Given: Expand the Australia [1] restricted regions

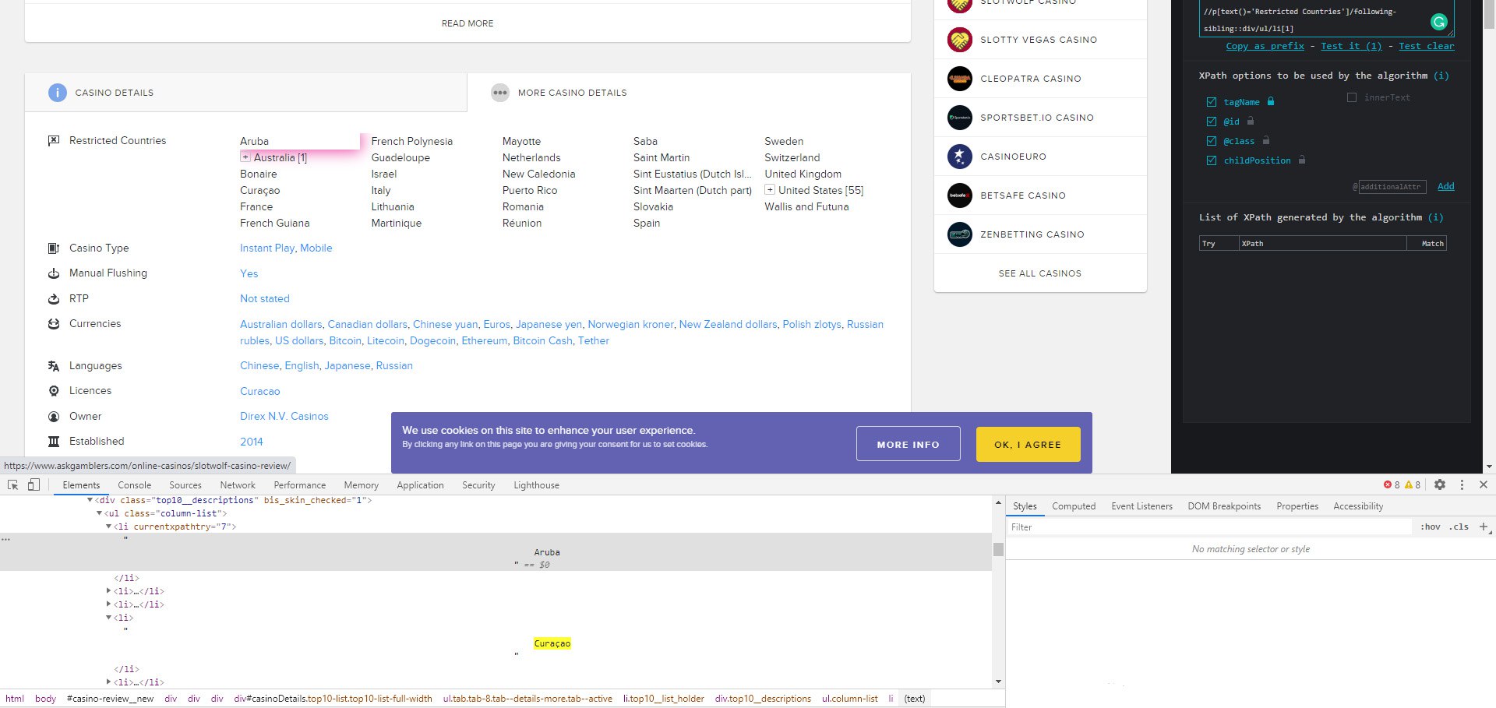Looking at the screenshot, I should [x=245, y=157].
